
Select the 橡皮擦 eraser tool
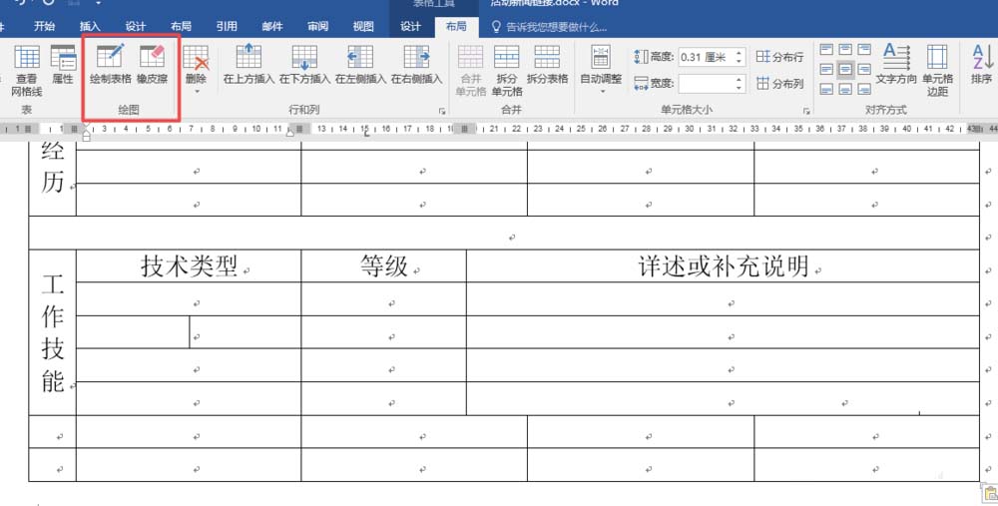[152, 64]
